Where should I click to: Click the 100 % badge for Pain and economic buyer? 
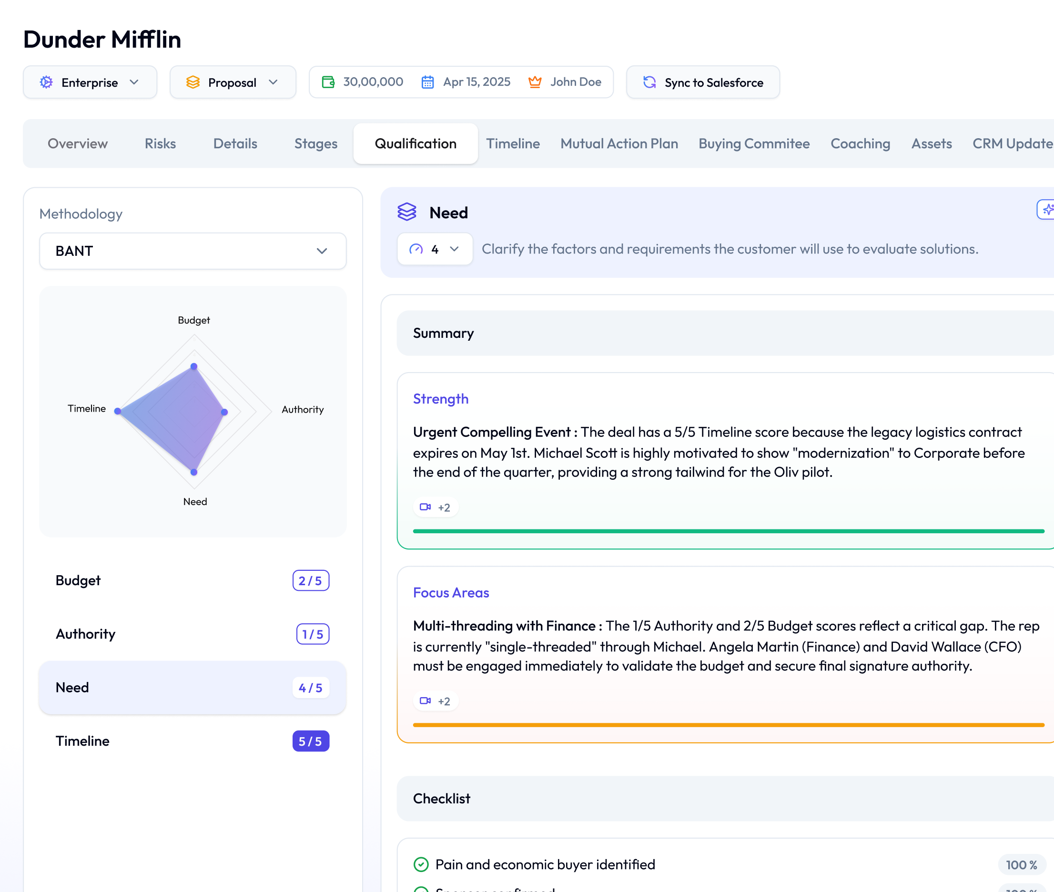tap(1022, 865)
